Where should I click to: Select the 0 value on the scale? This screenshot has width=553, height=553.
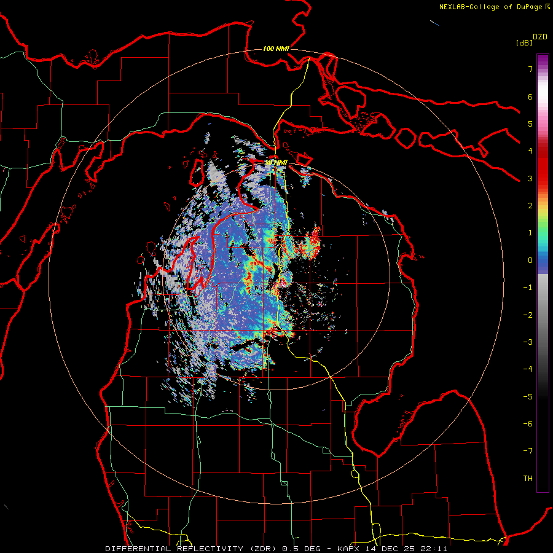click(530, 261)
